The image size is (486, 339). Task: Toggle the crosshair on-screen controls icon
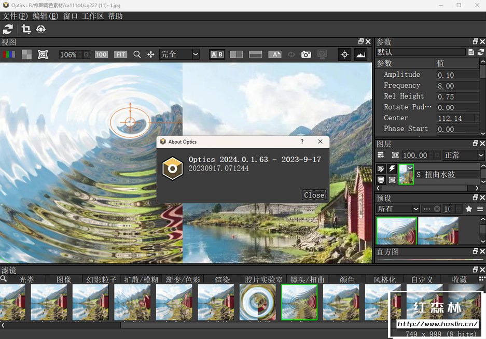tap(345, 54)
